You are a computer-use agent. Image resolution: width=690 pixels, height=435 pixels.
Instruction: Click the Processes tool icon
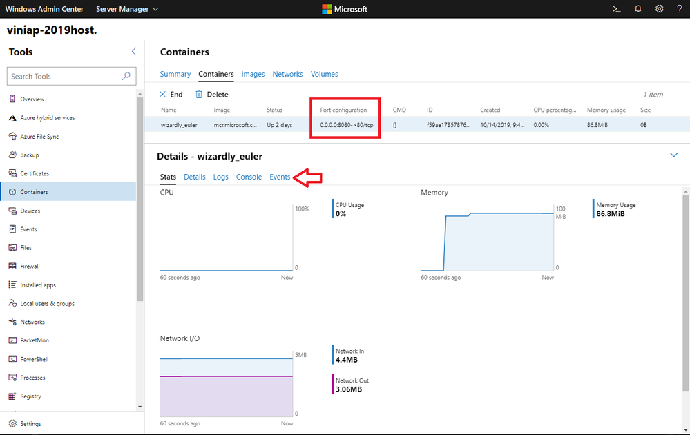12,378
